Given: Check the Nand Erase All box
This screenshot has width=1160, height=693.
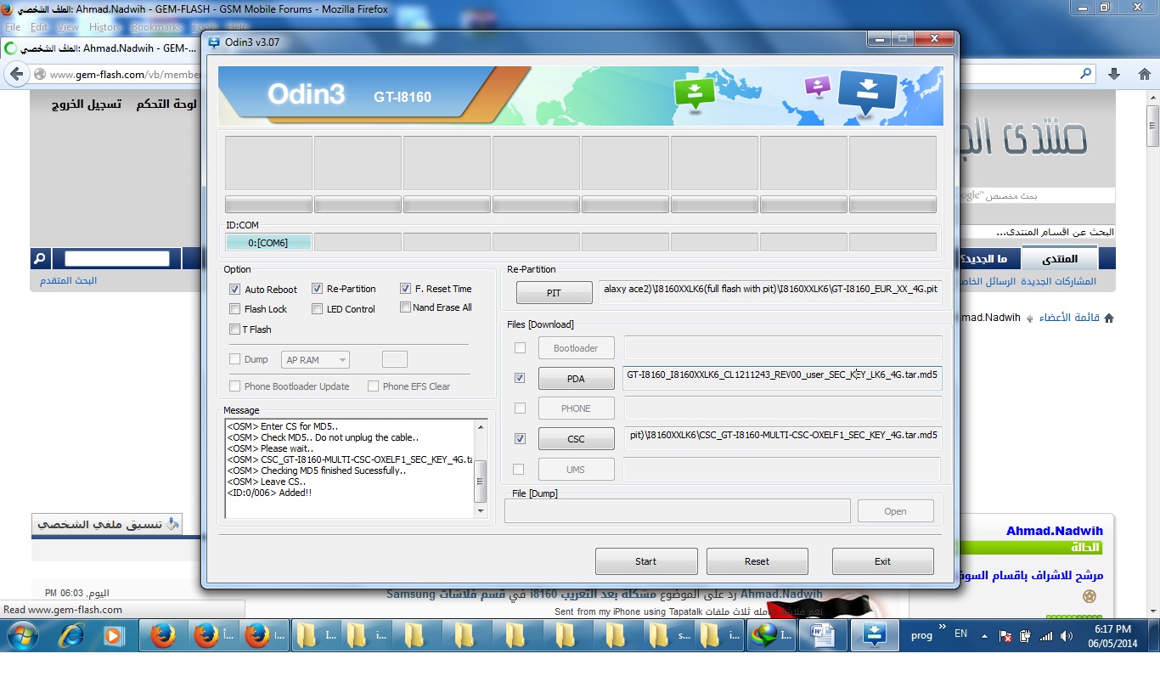Looking at the screenshot, I should [406, 307].
